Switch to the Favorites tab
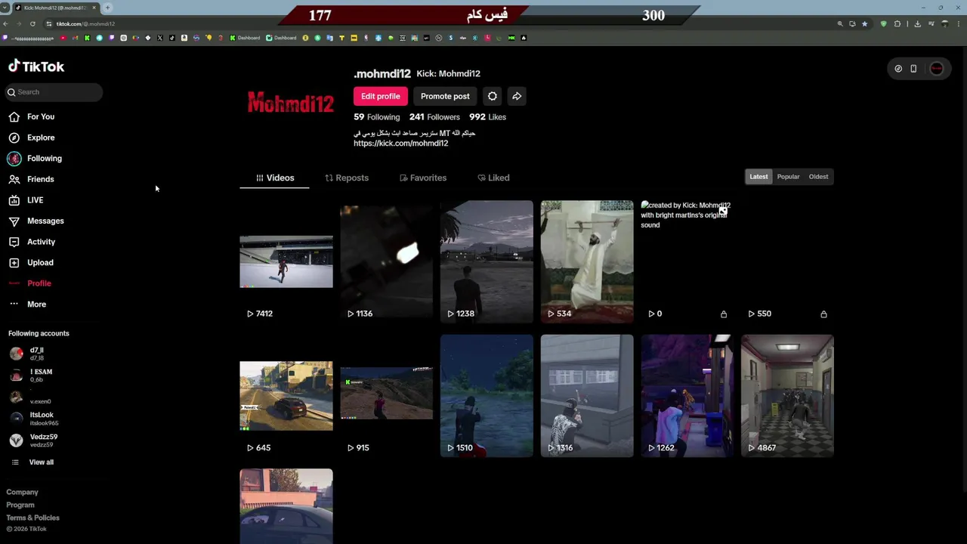Viewport: 967px width, 544px height. pyautogui.click(x=423, y=178)
